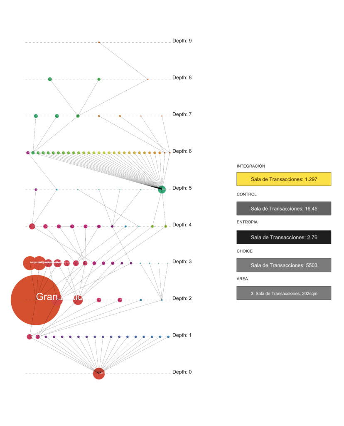Click the leftmost green node at Depth 7
Screen dimensions: 344x426
pyautogui.click(x=36, y=116)
